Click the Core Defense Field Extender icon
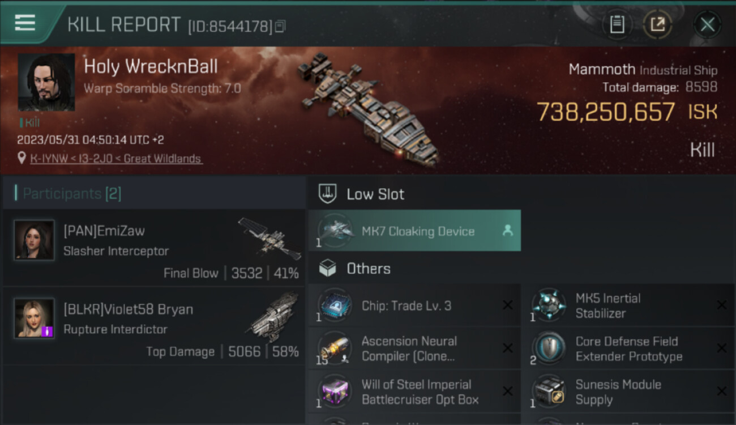 tap(549, 348)
